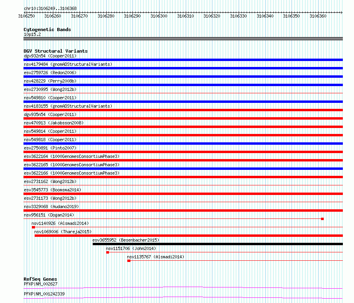Open esv2759726 (Redon2006) variant
The image size is (354, 303).
click(x=50, y=73)
